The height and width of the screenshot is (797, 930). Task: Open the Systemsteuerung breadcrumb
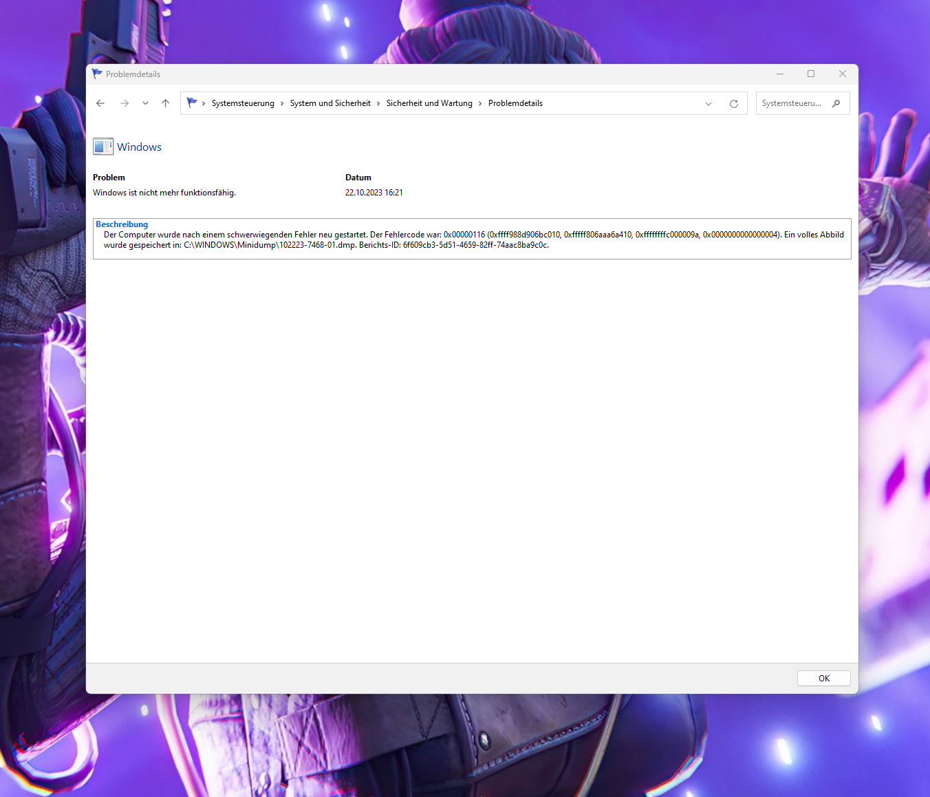[243, 103]
